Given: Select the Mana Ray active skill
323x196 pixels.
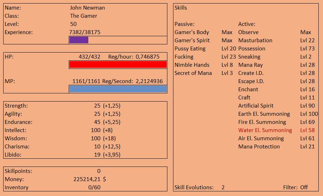Looking at the screenshot, I should click(x=250, y=65).
